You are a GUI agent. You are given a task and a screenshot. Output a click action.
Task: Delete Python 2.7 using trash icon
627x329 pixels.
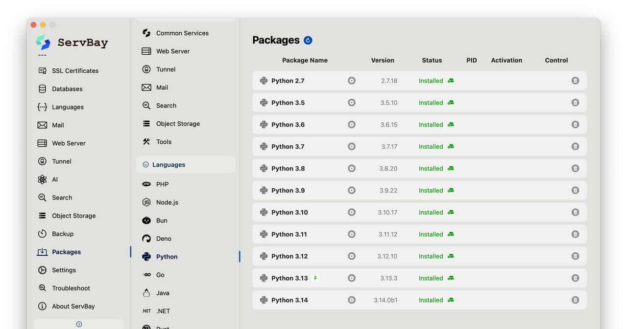(x=575, y=81)
